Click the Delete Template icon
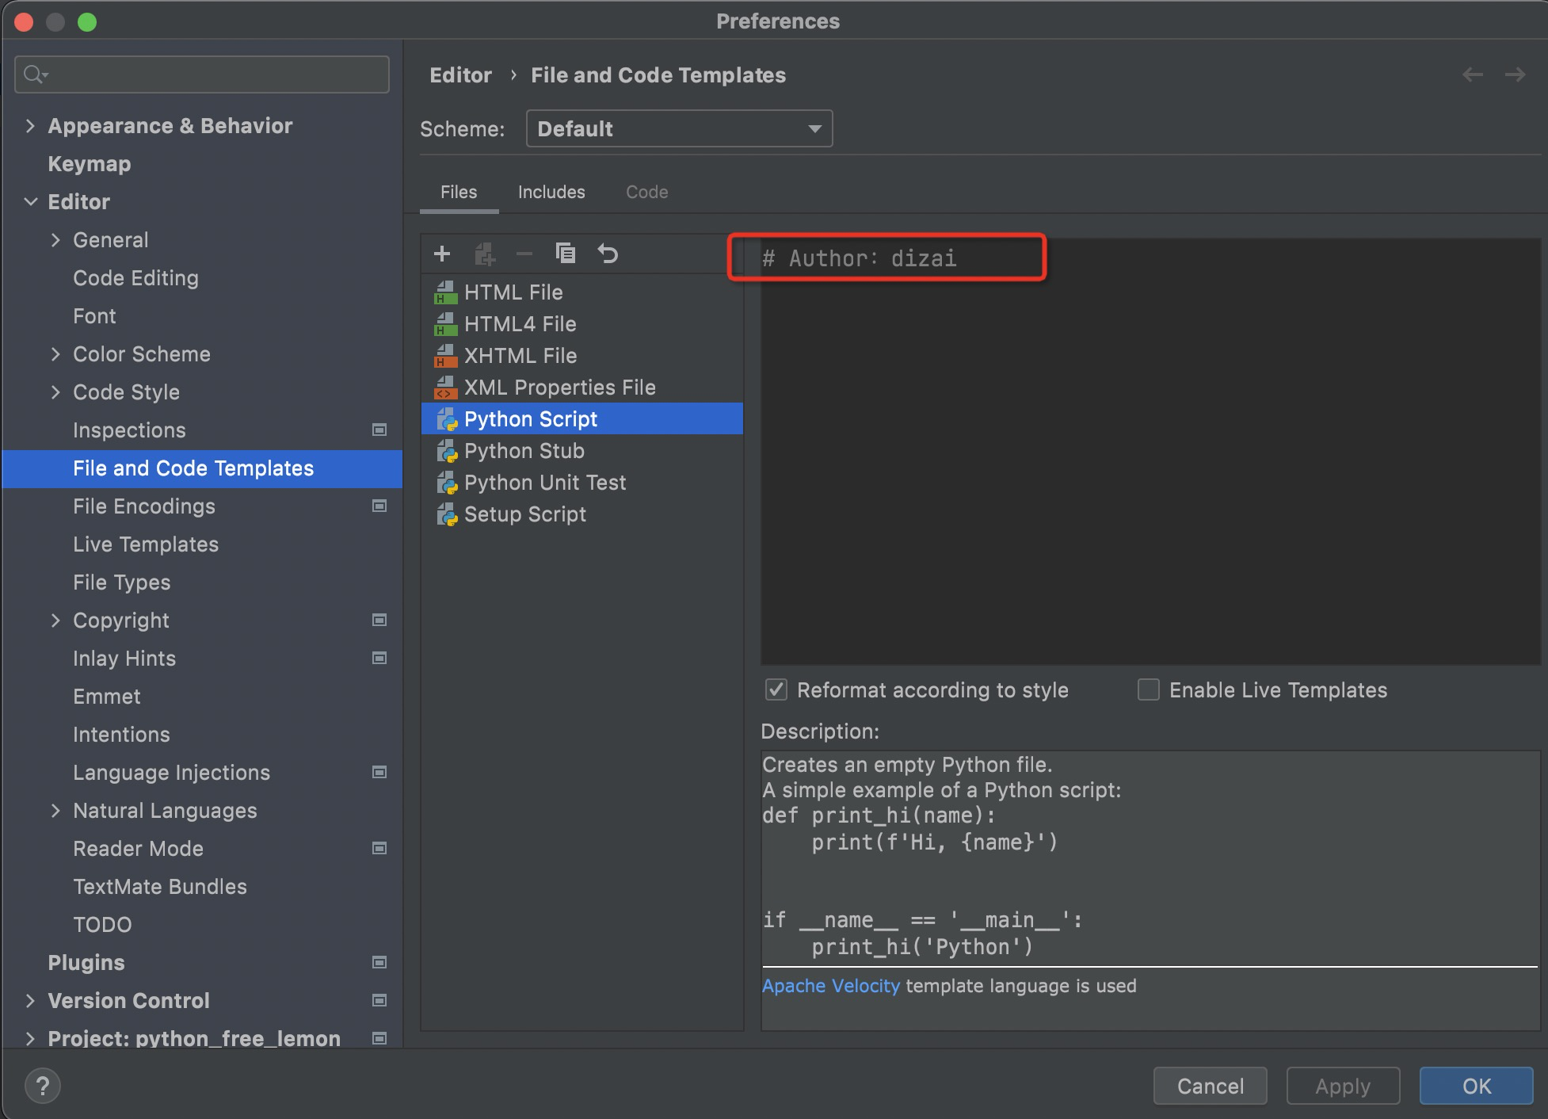This screenshot has height=1119, width=1548. [524, 254]
